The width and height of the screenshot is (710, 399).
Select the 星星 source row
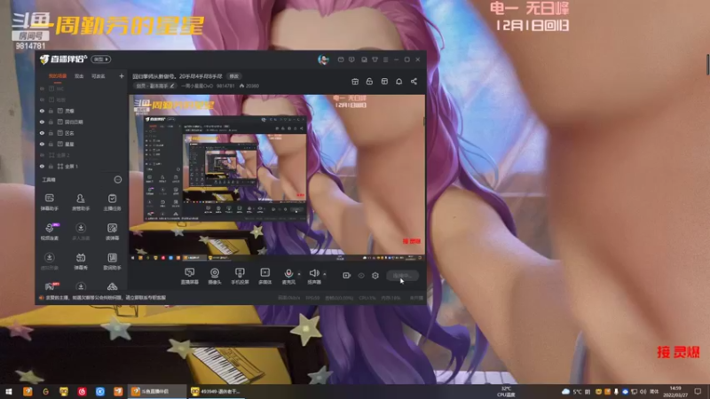pos(82,145)
